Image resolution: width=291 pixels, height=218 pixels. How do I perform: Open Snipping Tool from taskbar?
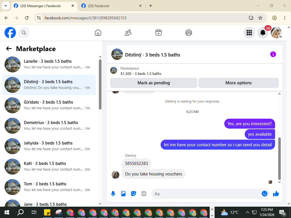point(59,212)
